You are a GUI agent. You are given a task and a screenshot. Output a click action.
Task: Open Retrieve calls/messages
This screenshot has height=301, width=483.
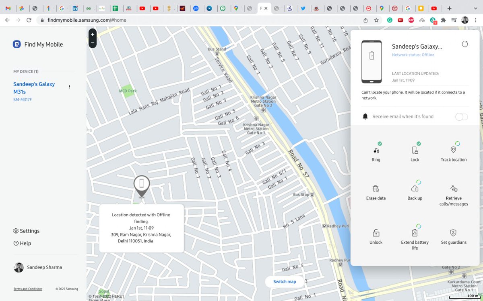point(454,195)
